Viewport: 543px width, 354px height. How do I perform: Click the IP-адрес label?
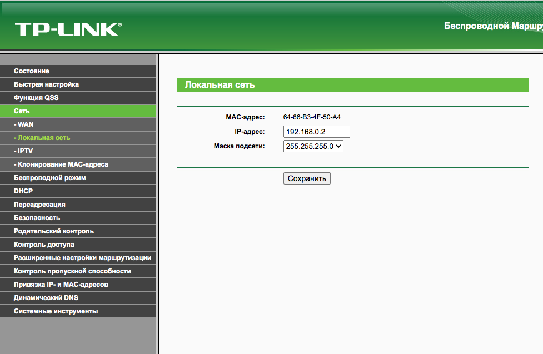pyautogui.click(x=250, y=132)
